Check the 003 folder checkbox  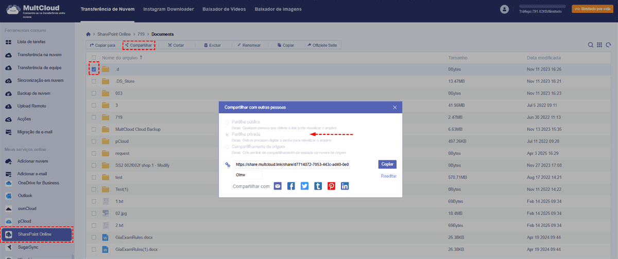tap(93, 93)
